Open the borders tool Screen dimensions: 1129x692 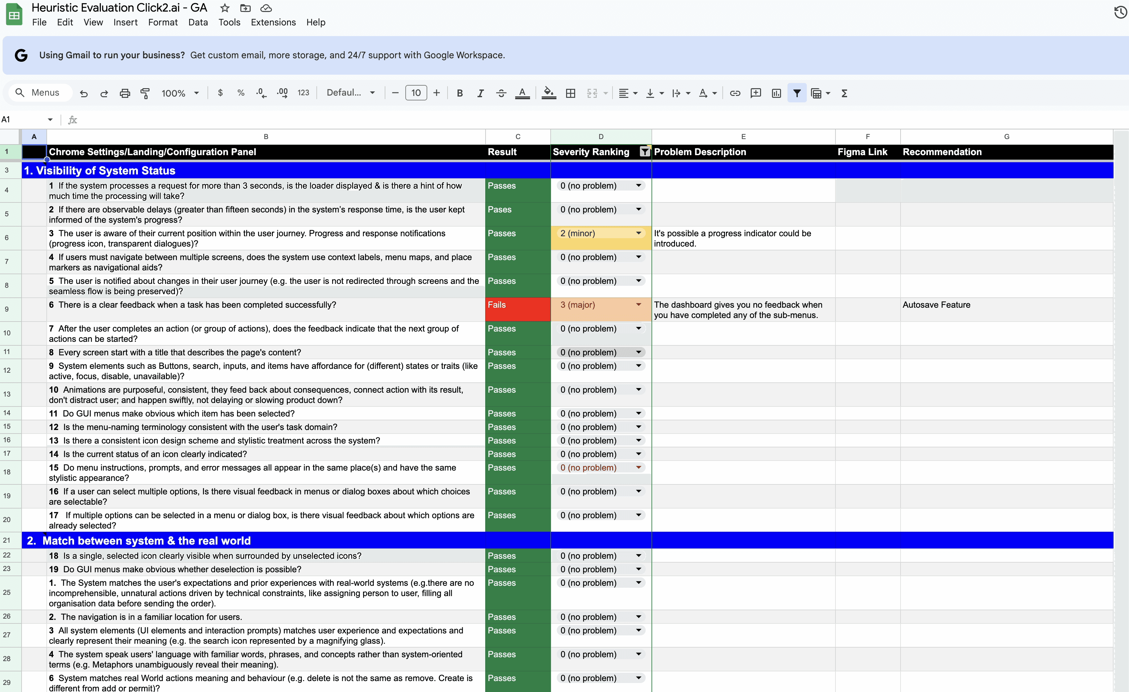click(x=570, y=93)
